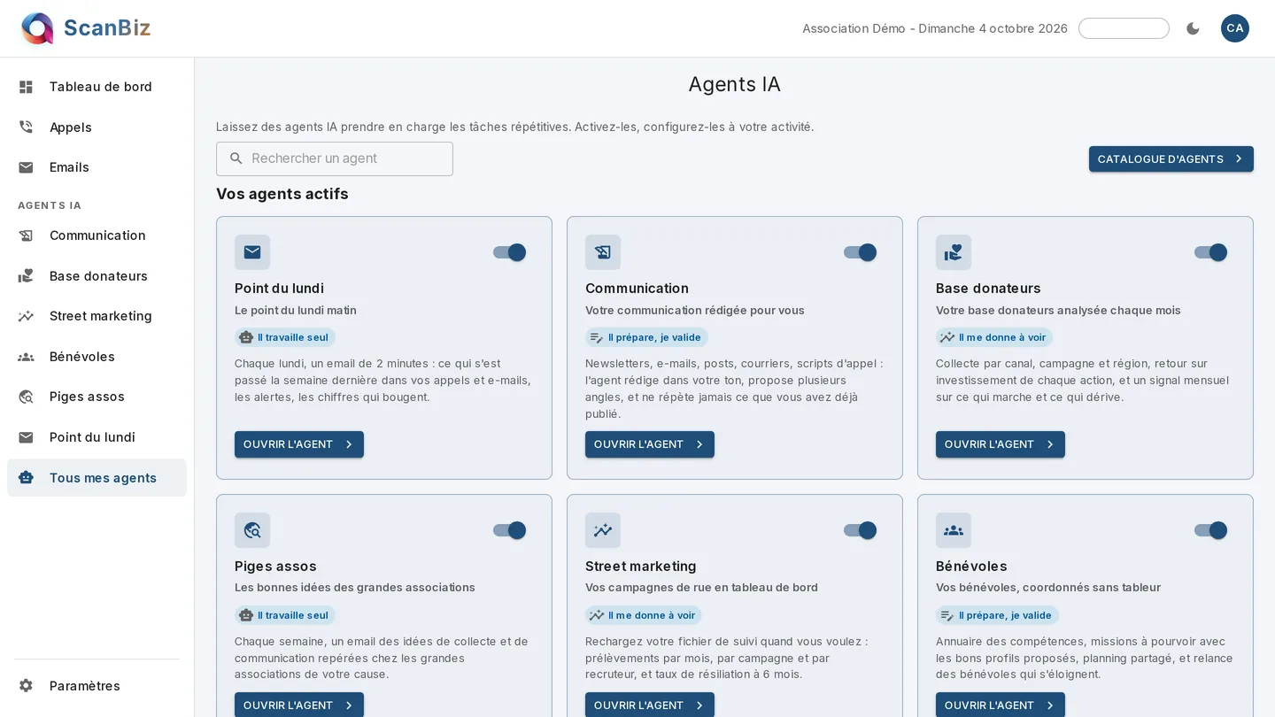The height and width of the screenshot is (717, 1275).
Task: Open the CA user avatar menu
Action: pos(1234,28)
